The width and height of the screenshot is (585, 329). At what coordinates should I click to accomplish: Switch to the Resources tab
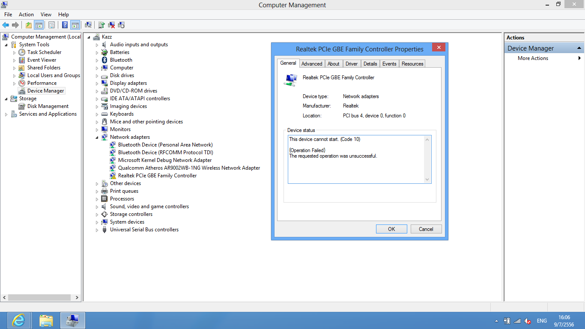pyautogui.click(x=412, y=64)
